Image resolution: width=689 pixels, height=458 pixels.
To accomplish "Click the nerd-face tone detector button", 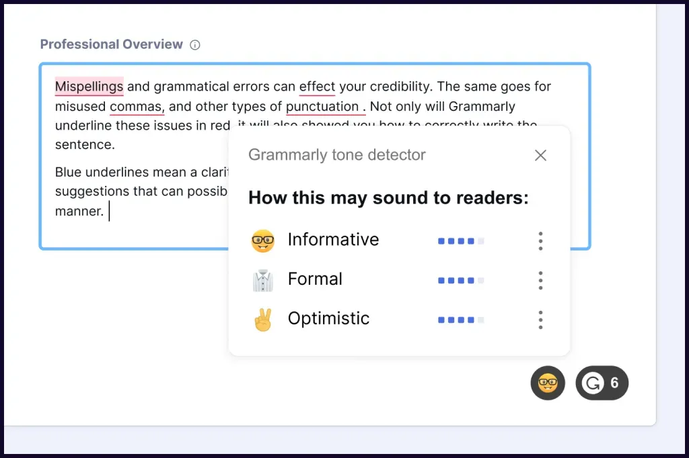I will point(548,383).
